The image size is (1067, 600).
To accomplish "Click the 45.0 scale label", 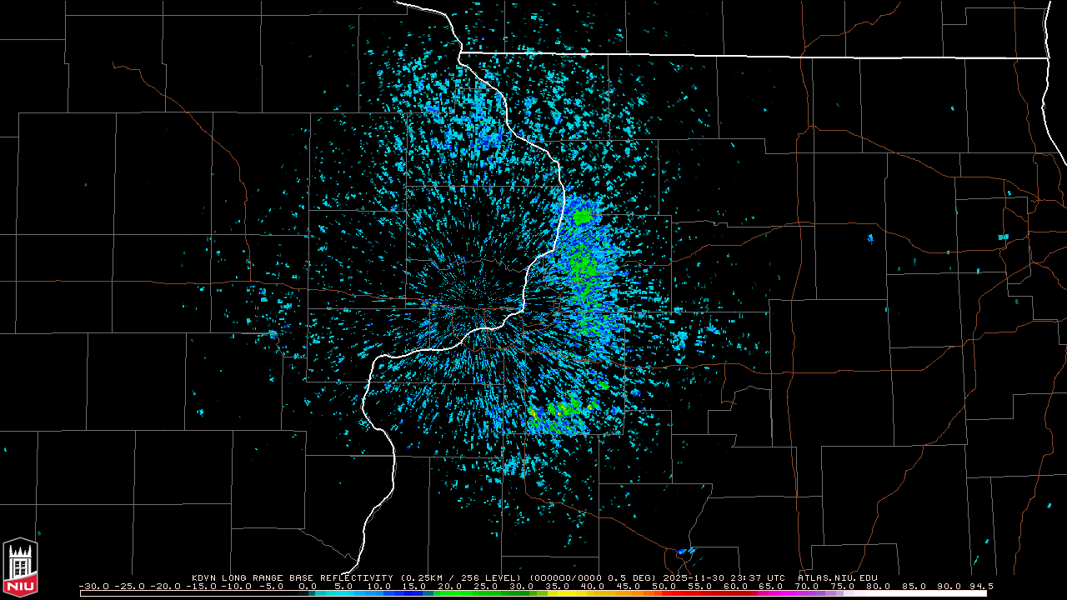I will (x=630, y=586).
